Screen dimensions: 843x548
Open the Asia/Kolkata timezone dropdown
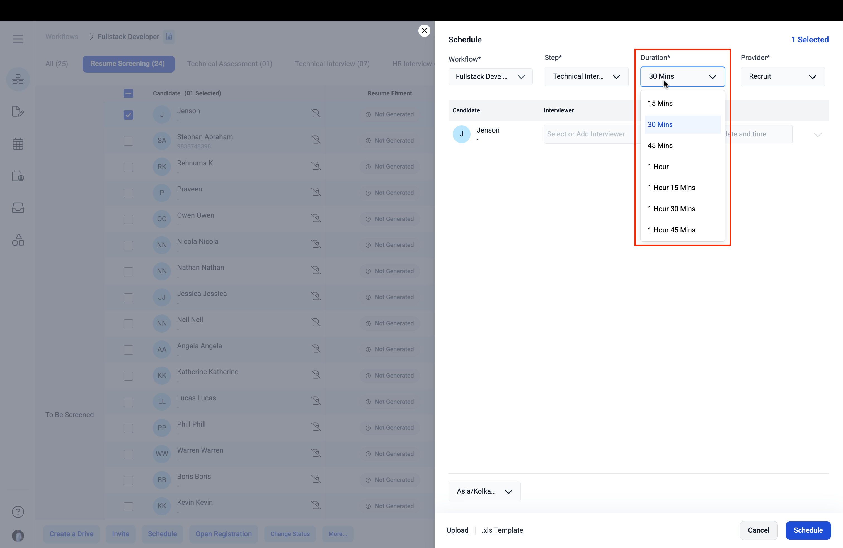coord(484,491)
